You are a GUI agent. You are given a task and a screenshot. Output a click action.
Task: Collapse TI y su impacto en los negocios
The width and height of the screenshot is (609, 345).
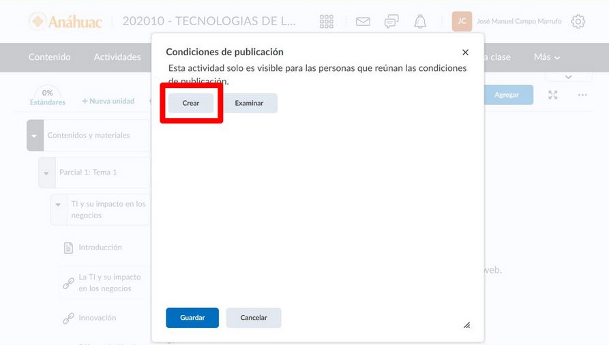coord(59,205)
